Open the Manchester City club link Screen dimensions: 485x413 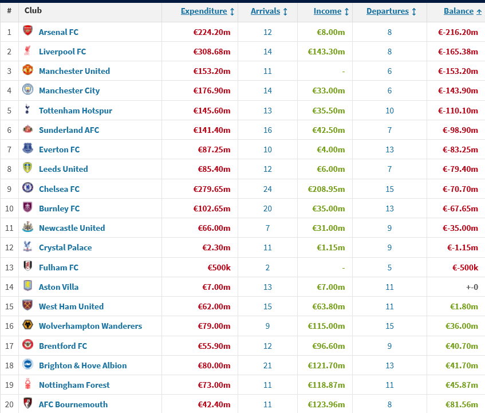(69, 91)
